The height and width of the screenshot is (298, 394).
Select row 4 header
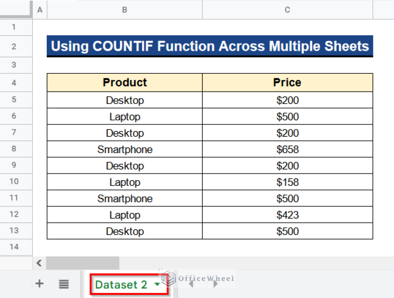14,83
